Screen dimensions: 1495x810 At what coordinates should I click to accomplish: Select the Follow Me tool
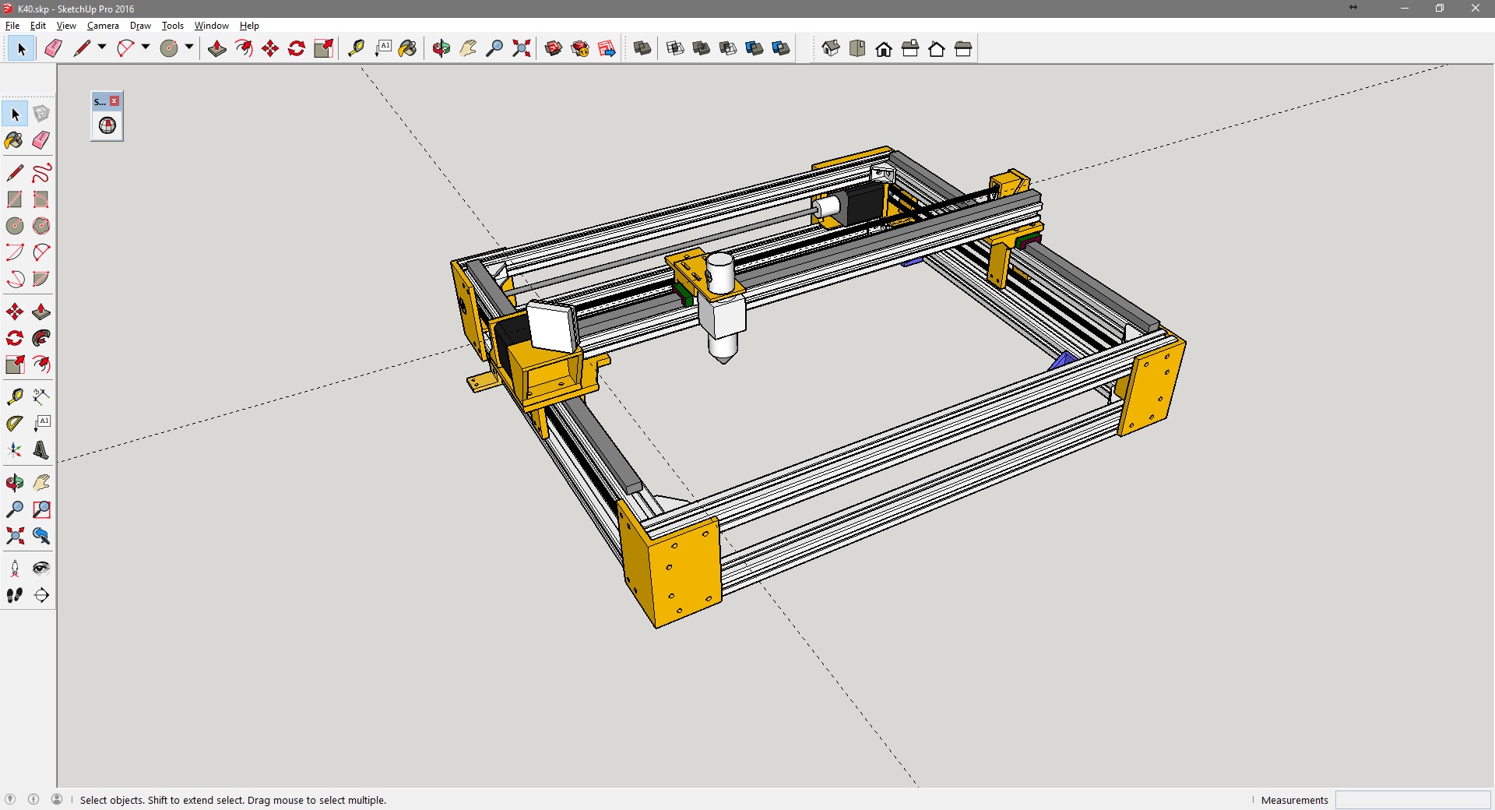point(41,338)
